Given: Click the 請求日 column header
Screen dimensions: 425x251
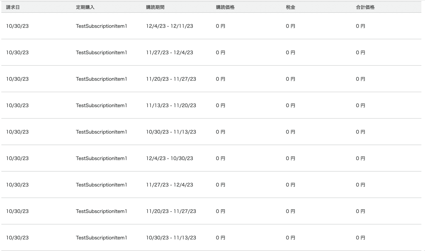Looking at the screenshot, I should click(x=13, y=7).
